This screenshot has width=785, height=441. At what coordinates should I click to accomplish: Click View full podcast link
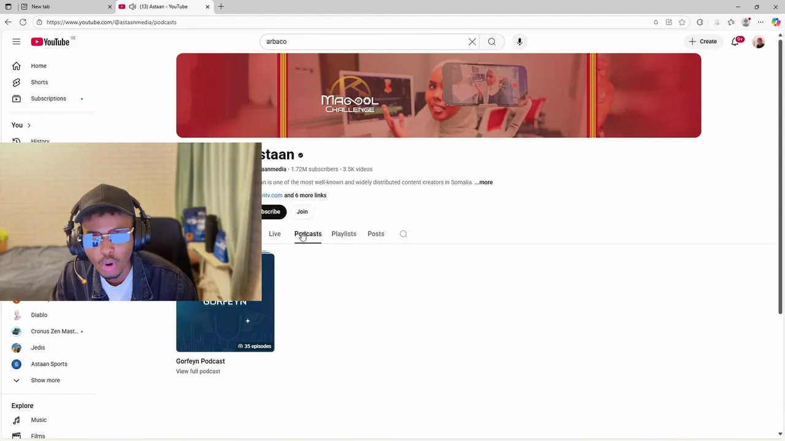coord(198,372)
